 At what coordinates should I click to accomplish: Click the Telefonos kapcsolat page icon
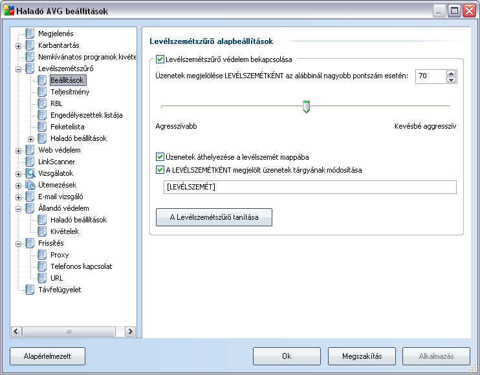tap(42, 266)
